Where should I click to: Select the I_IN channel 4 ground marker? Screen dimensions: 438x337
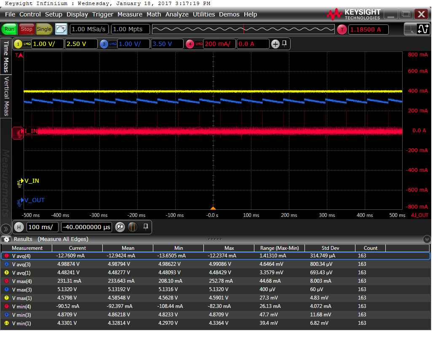tap(18, 133)
